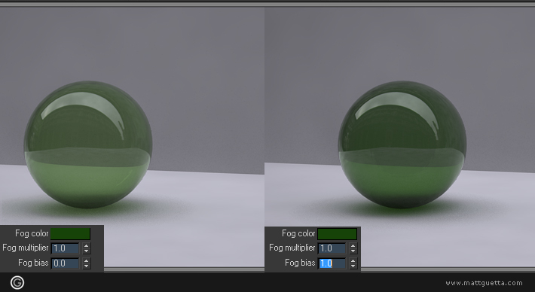The width and height of the screenshot is (535, 292).
Task: Increase right Fog bias with up spinner arrow
Action: pos(353,260)
